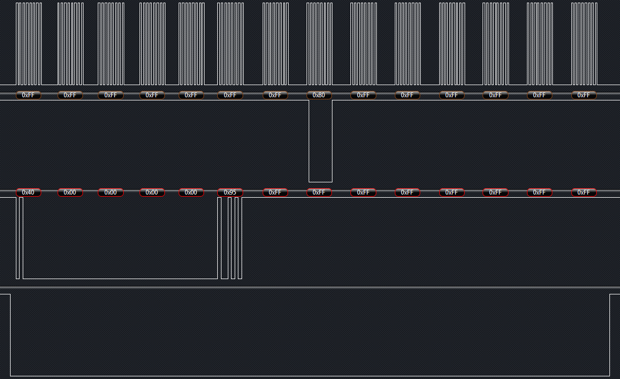Image resolution: width=620 pixels, height=379 pixels.
Task: Click the long low segment under 0x00 bytes
Action: tap(120, 278)
